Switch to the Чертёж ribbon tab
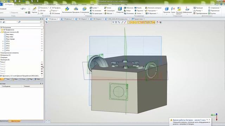Image resolution: width=225 pixels, height=126 pixels. [18, 5]
